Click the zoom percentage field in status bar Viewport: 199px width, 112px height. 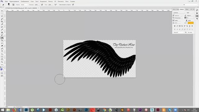7,107
